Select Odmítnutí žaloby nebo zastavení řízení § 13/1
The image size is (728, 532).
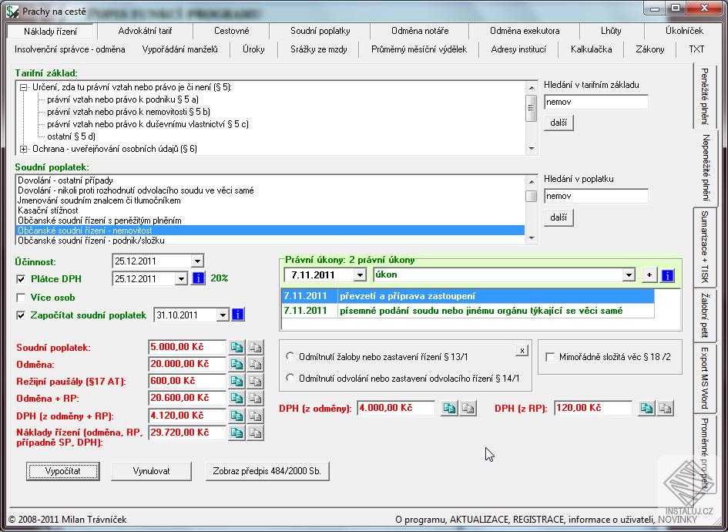[x=290, y=356]
